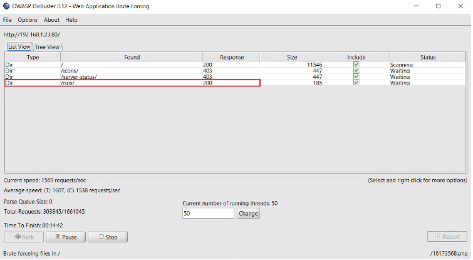This screenshot has height=260, width=473.
Task: Select the /rips/ directory row
Action: pos(132,83)
